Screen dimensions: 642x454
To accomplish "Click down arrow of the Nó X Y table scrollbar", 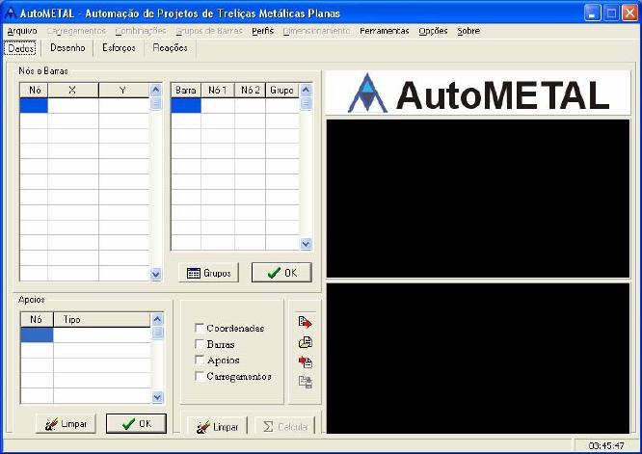I will tap(155, 274).
